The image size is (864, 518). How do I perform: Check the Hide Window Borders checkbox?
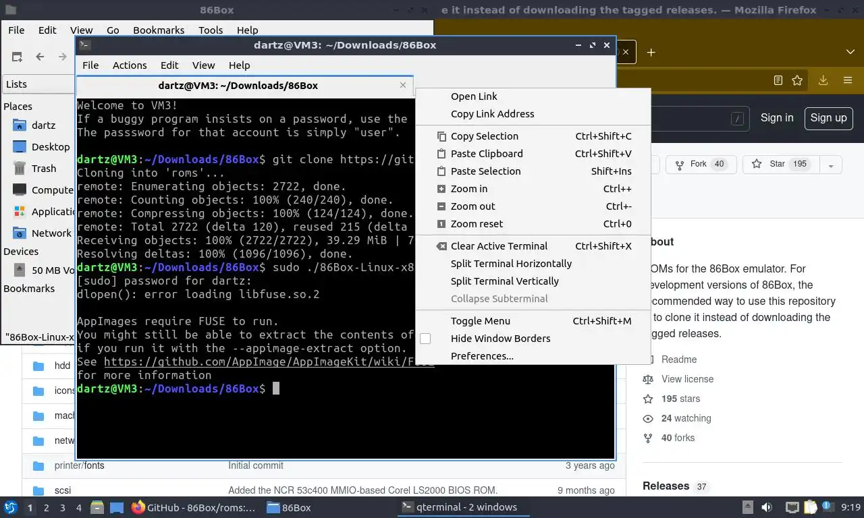425,339
